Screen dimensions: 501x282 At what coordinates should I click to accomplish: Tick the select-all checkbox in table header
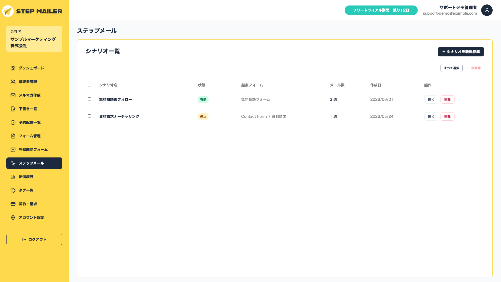(89, 85)
